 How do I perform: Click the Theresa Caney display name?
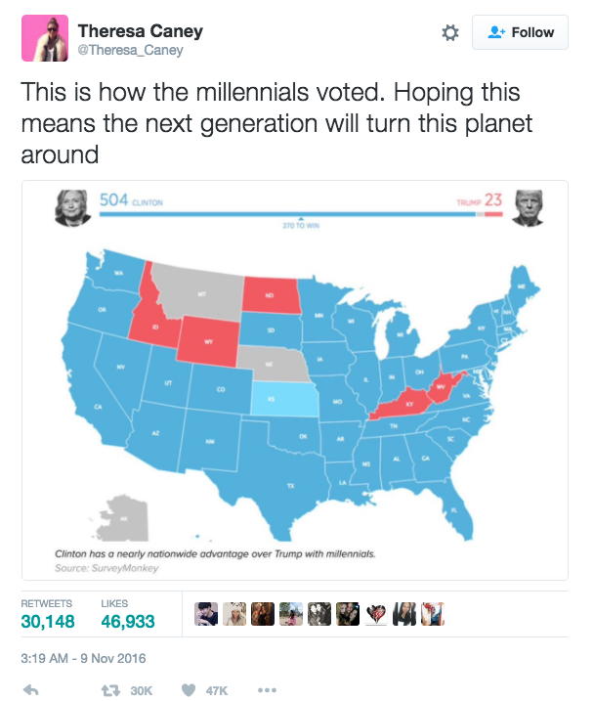tap(141, 31)
